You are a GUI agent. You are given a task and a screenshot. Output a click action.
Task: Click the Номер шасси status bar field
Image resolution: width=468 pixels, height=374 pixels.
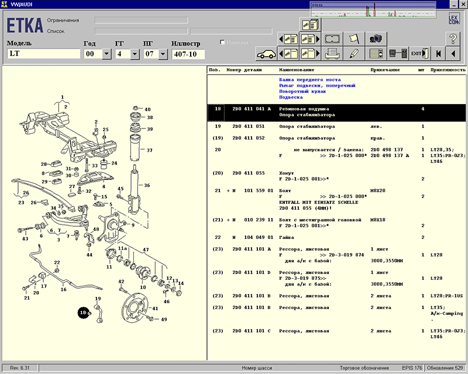[257, 368]
